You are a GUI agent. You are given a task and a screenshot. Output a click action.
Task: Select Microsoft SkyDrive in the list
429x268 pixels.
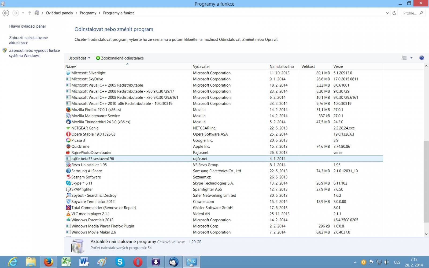coord(224,79)
